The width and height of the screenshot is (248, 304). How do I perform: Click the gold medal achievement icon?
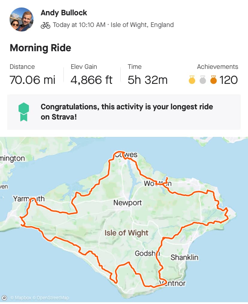tap(192, 79)
